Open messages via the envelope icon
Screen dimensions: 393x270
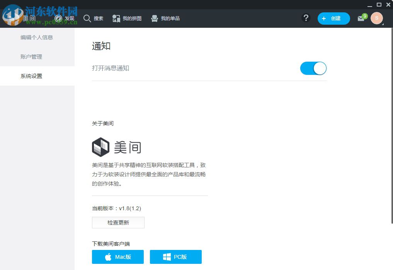361,18
